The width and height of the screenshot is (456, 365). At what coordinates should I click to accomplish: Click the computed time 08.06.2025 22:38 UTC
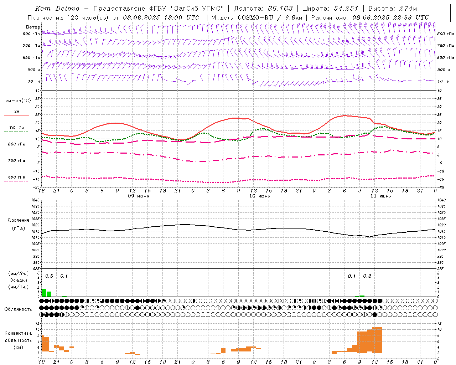(390, 17)
